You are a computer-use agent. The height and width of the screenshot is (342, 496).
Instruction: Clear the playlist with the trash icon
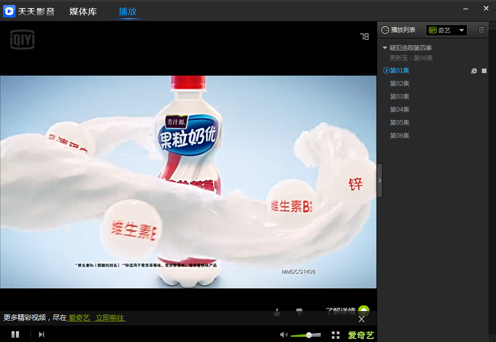click(481, 30)
